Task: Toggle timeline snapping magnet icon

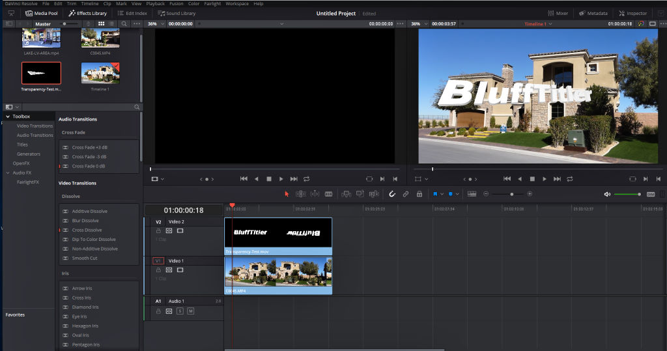Action: tap(392, 194)
